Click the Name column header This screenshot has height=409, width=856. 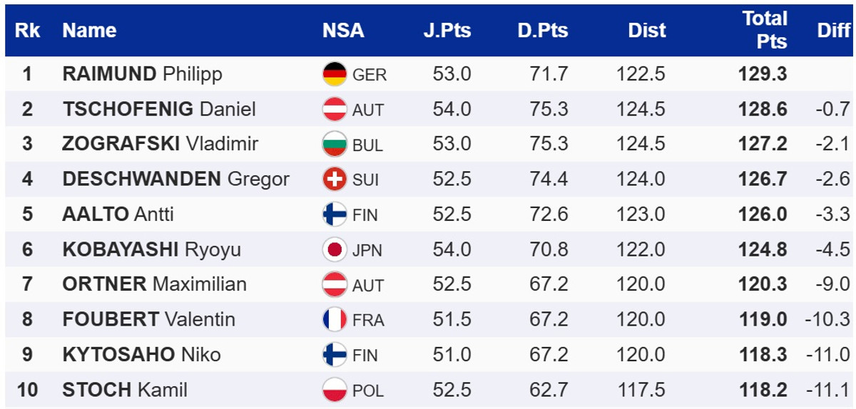tap(89, 31)
